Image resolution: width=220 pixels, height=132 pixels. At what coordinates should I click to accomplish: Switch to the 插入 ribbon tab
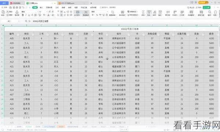point(41,7)
